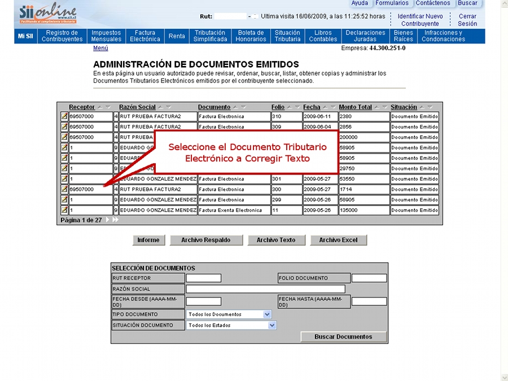Open Registro de Contribuyentes menu
The height and width of the screenshot is (381, 508).
pos(62,36)
